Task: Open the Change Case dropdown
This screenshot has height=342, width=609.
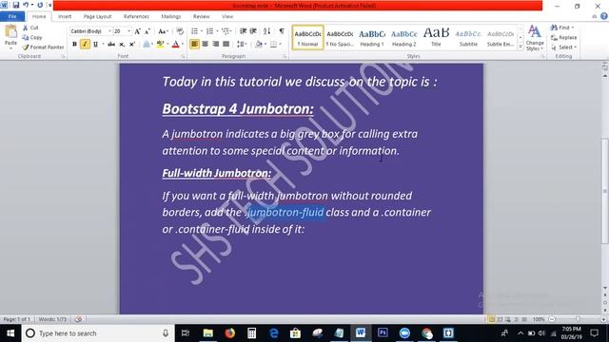Action: point(163,31)
